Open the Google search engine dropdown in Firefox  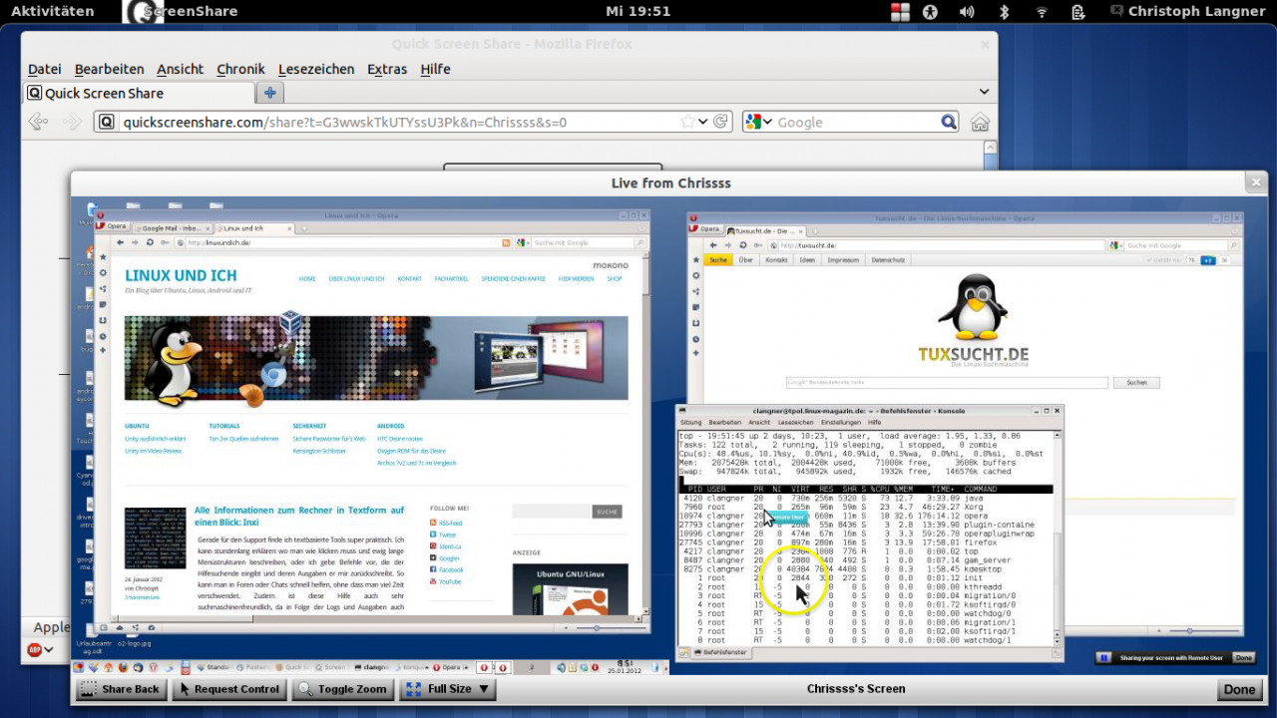pyautogui.click(x=758, y=122)
